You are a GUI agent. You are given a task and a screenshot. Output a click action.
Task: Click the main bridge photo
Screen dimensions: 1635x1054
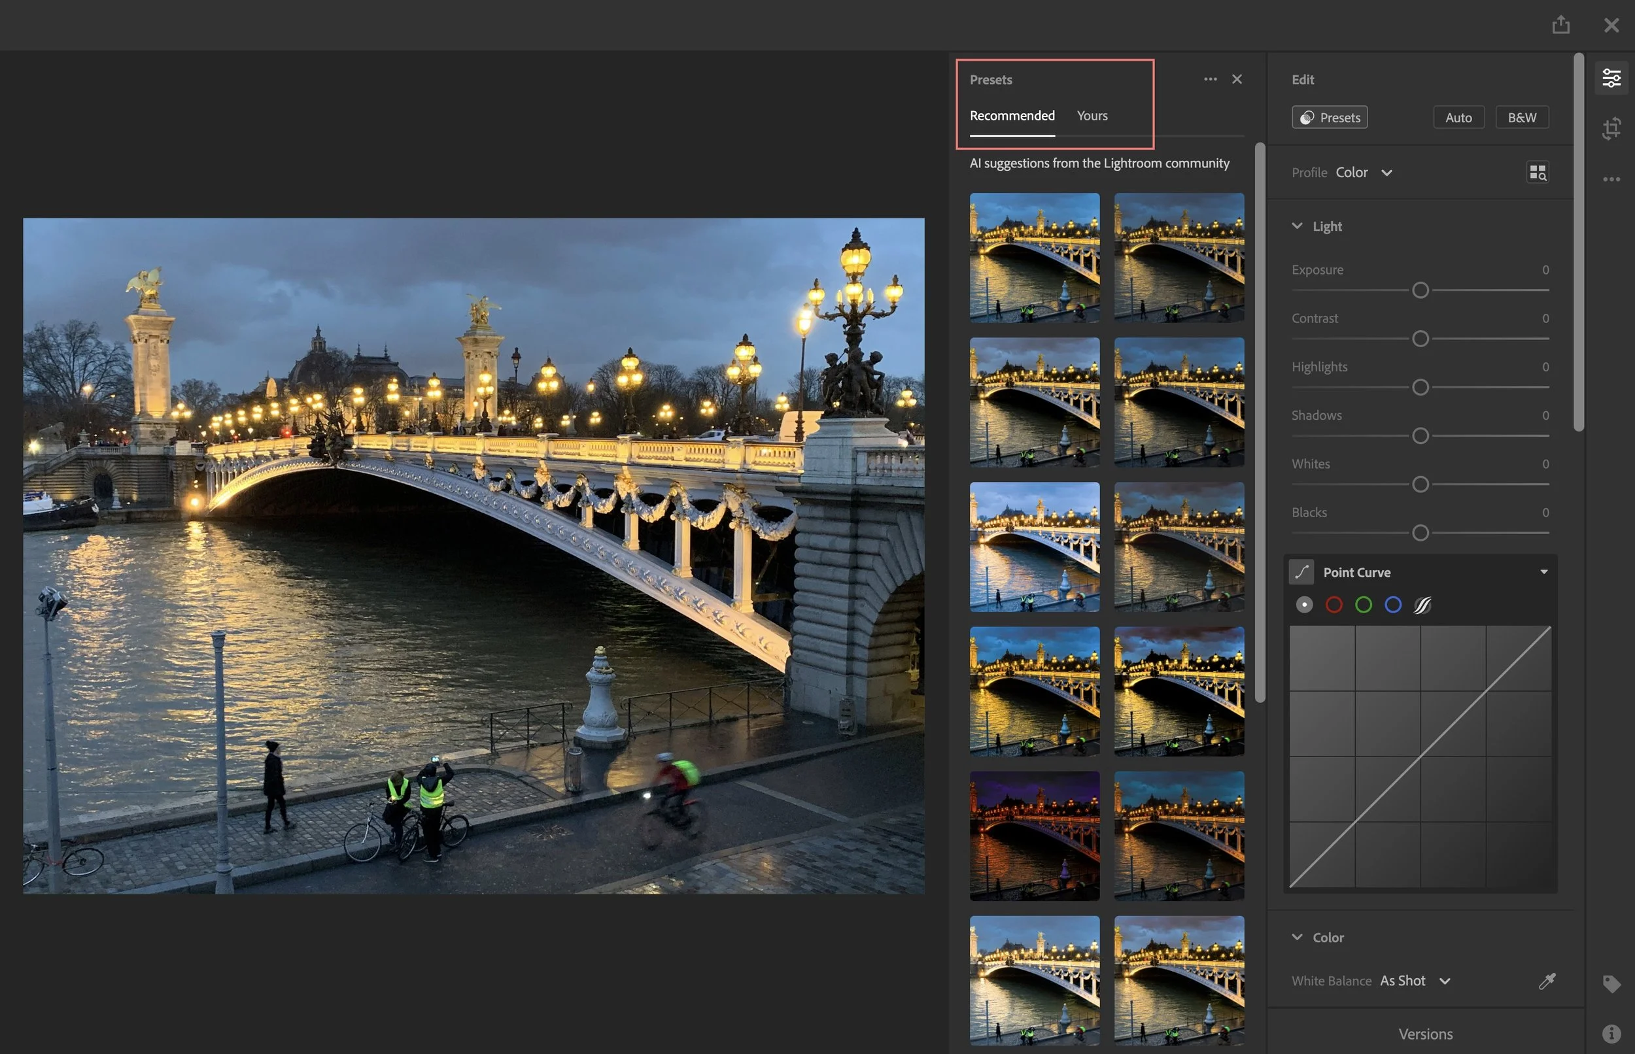click(473, 556)
